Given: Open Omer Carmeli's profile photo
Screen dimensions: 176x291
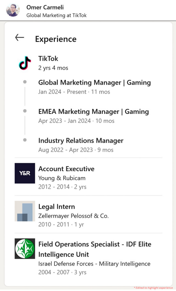Looking at the screenshot, I should click(13, 10).
